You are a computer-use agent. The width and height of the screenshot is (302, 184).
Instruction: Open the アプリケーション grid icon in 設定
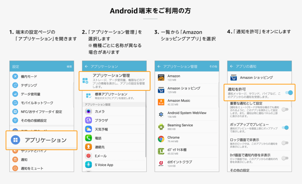pyautogui.click(x=16, y=140)
